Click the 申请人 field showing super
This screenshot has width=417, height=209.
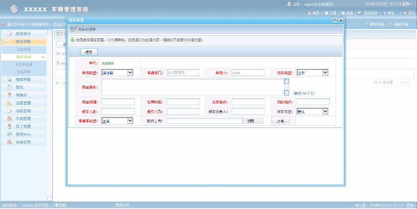pyautogui.click(x=248, y=72)
